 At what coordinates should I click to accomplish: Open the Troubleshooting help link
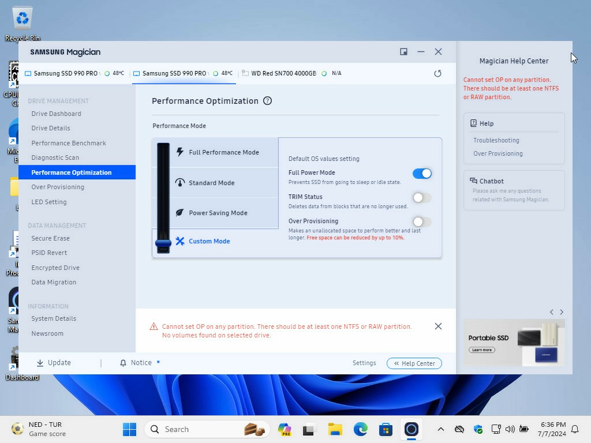coord(496,140)
